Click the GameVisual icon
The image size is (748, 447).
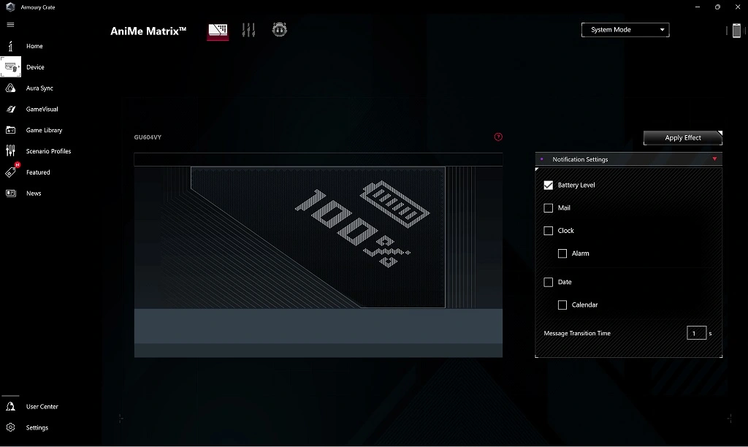[x=10, y=109]
